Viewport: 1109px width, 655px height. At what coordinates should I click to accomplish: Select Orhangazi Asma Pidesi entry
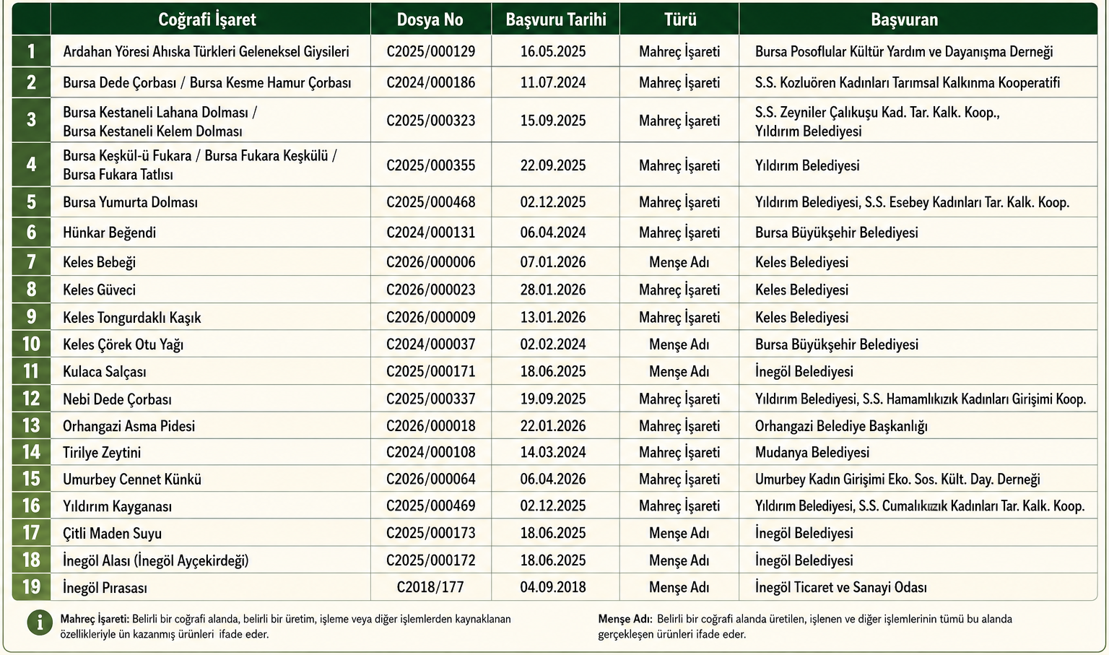tap(129, 426)
